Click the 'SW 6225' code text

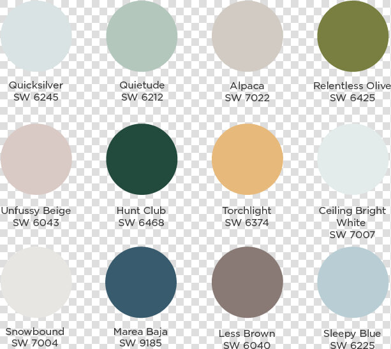pyautogui.click(x=352, y=345)
